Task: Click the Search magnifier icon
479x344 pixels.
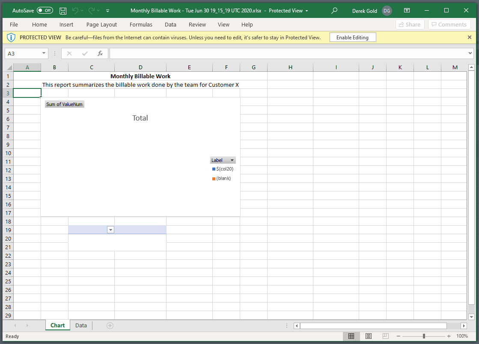Action: 334,11
